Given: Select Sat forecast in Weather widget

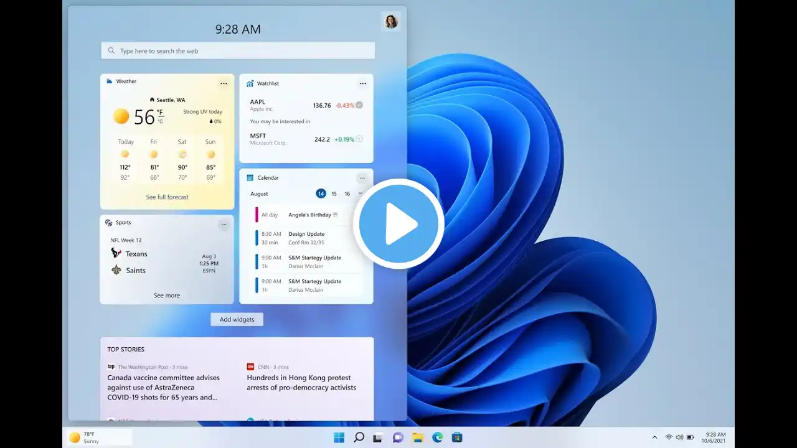Looking at the screenshot, I should click(x=182, y=160).
